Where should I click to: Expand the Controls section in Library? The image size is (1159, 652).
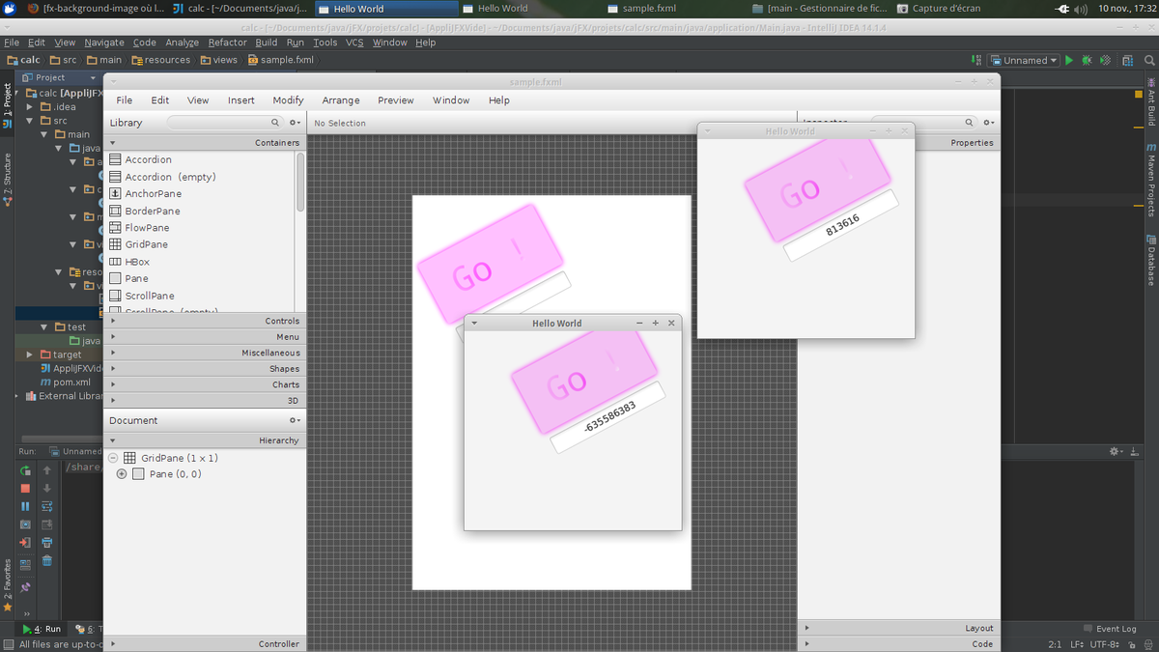click(205, 321)
